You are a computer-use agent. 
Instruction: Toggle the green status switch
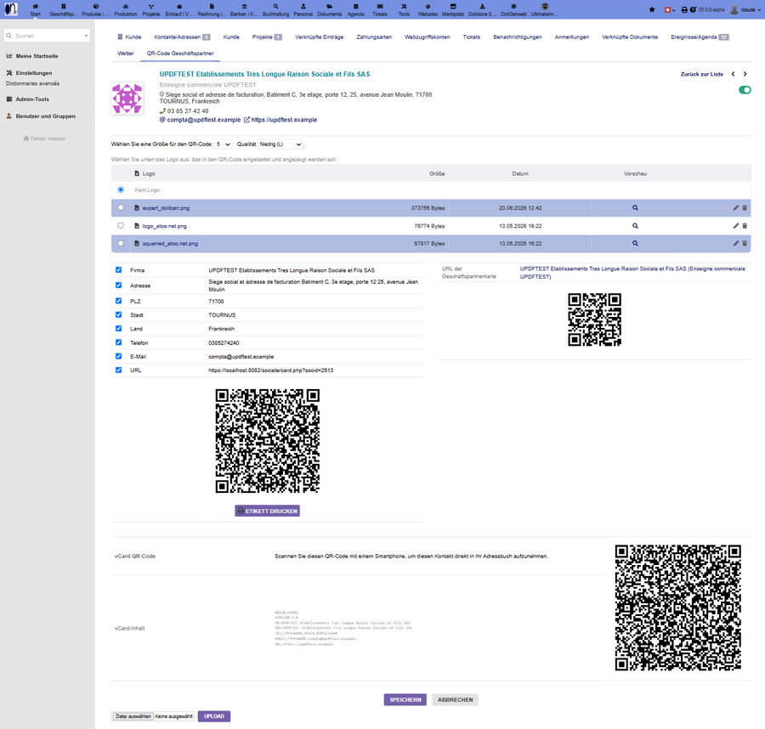click(745, 90)
